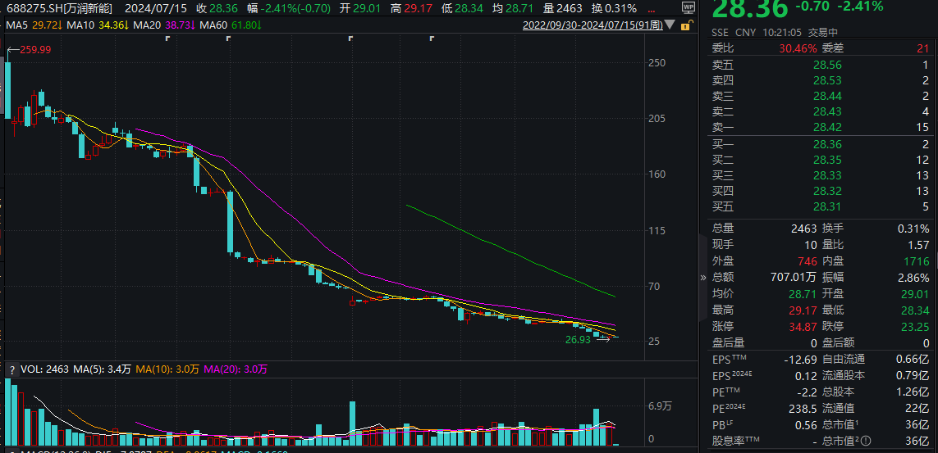
Task: Click the EPS TTM -12.69 value
Action: coord(800,360)
